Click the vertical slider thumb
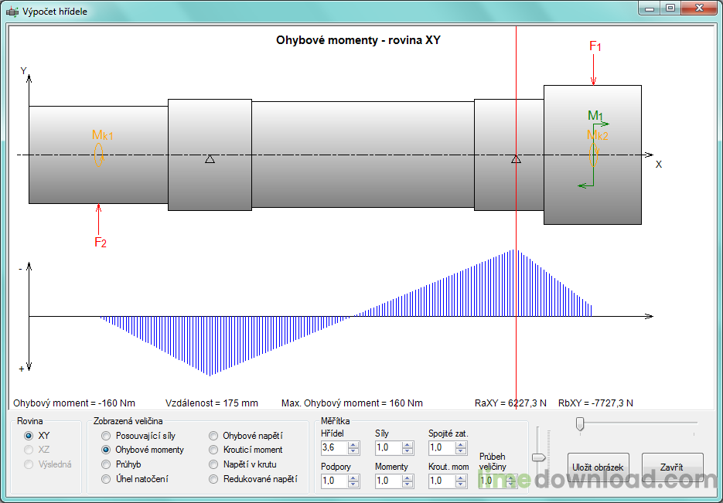The height and width of the screenshot is (503, 723). (x=539, y=457)
